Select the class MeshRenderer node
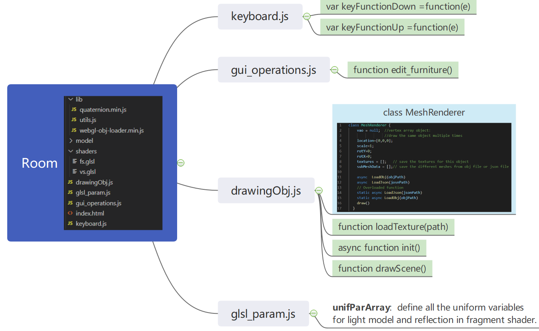The width and height of the screenshot is (539, 331). tap(424, 159)
